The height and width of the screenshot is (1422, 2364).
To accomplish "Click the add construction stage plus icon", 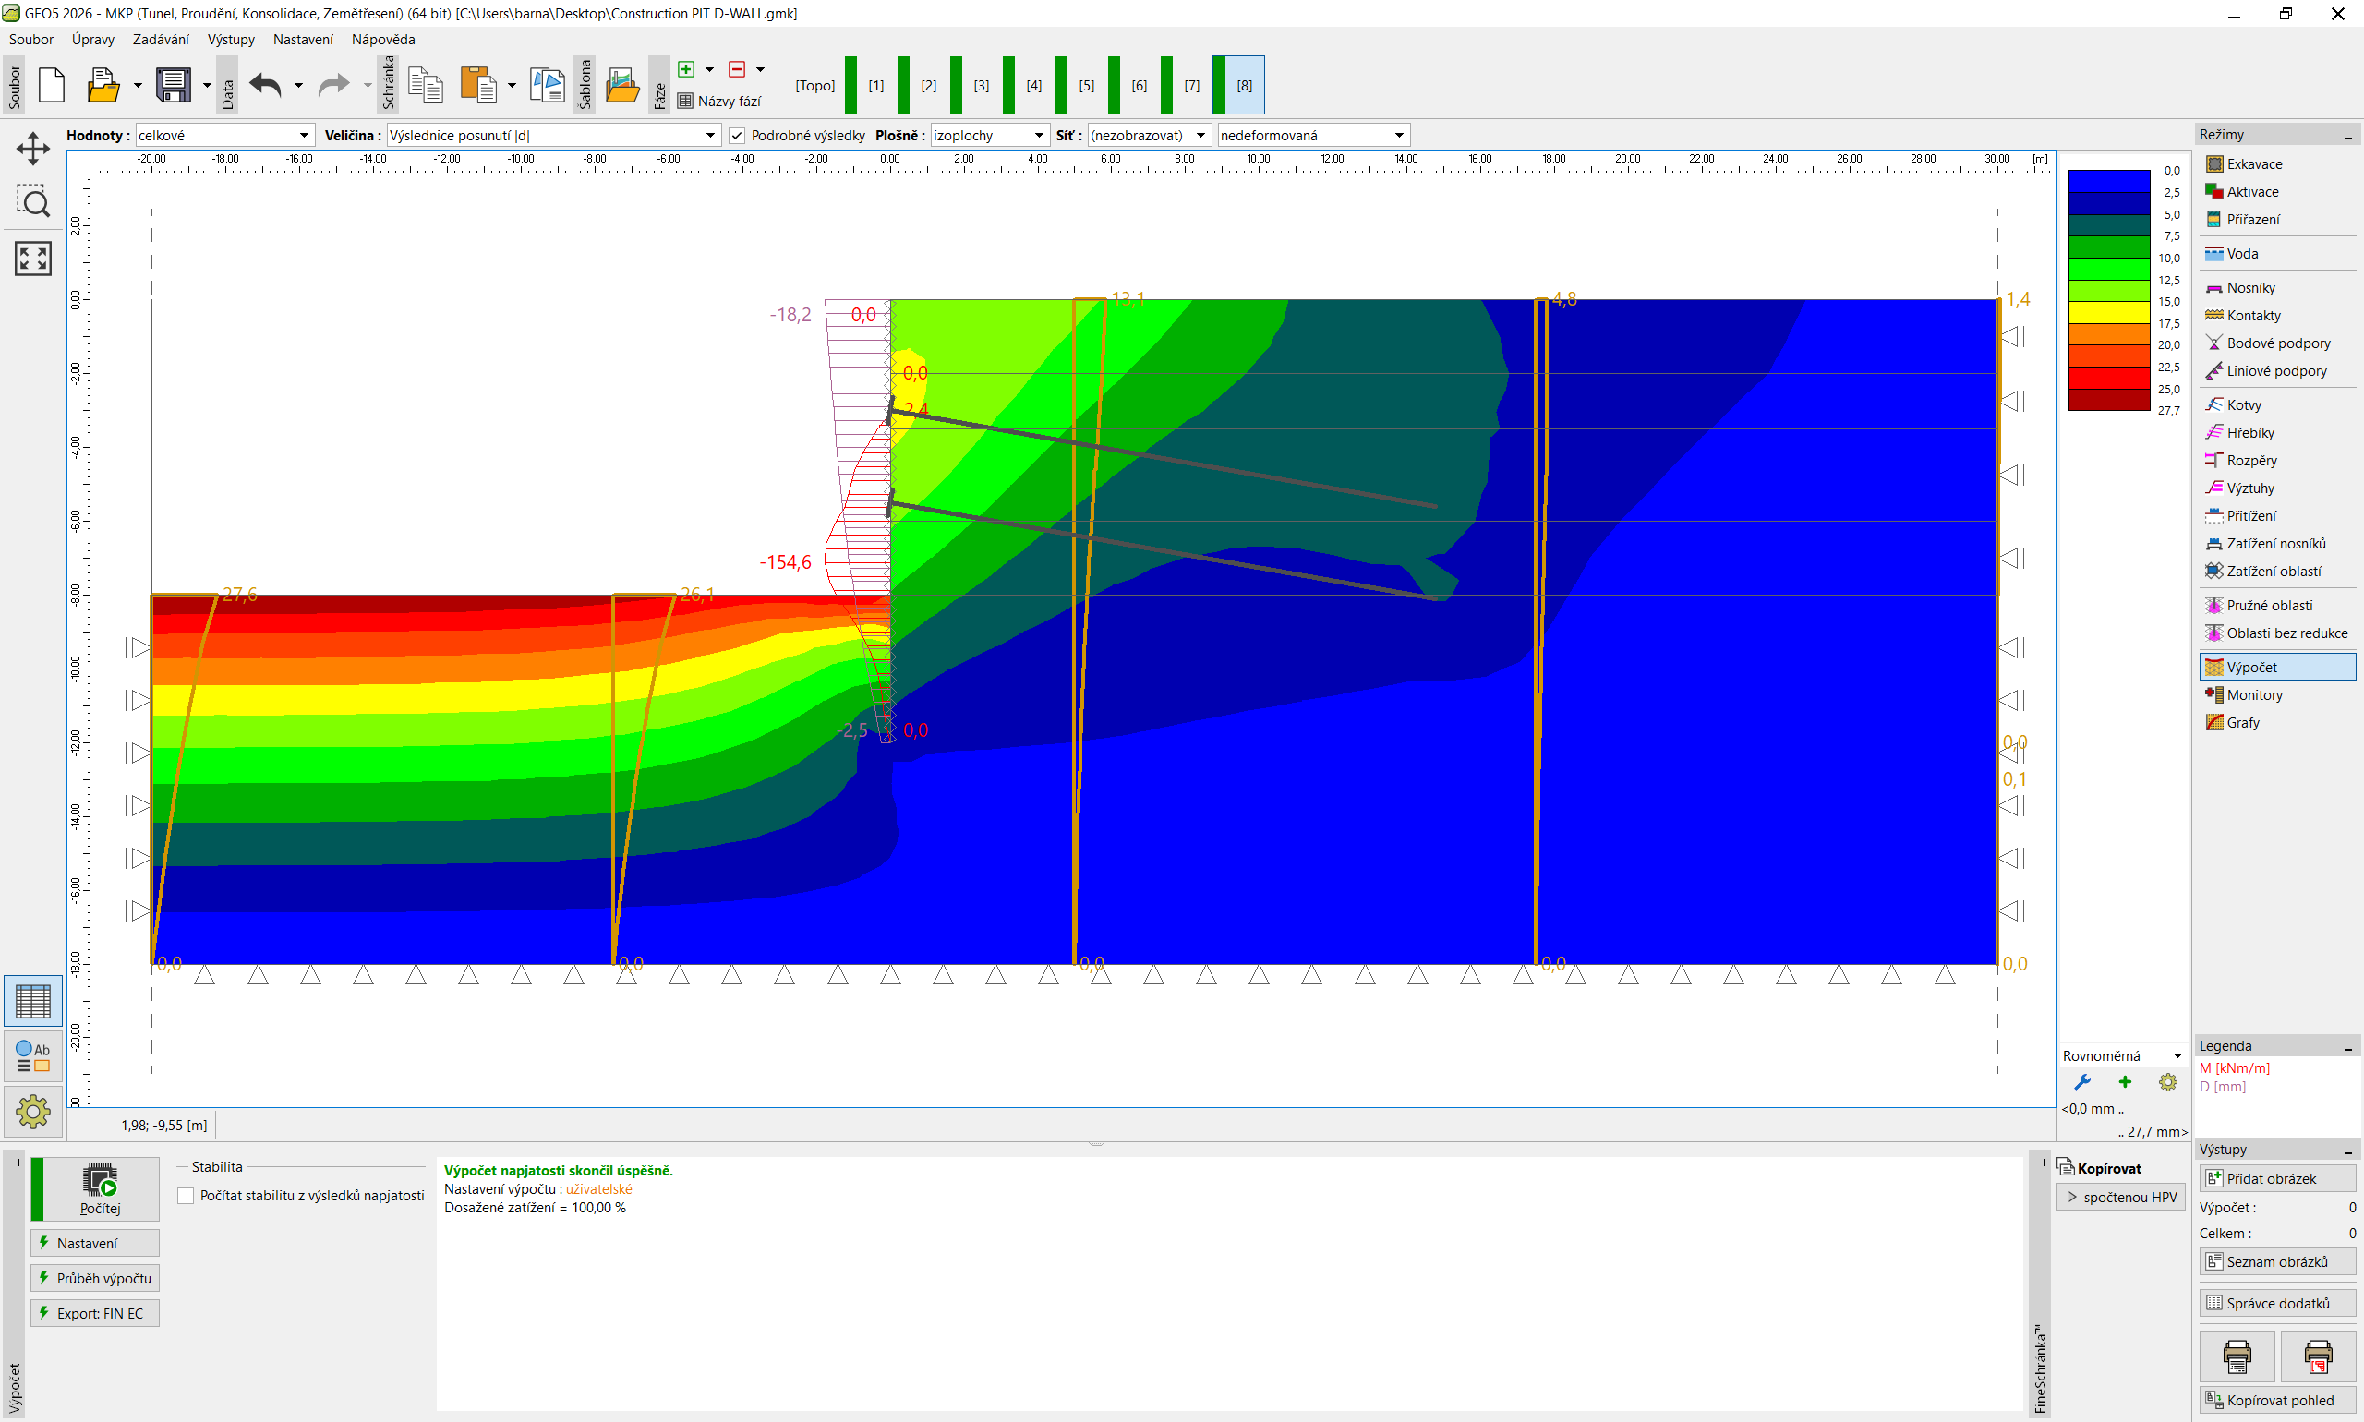I will pyautogui.click(x=686, y=69).
